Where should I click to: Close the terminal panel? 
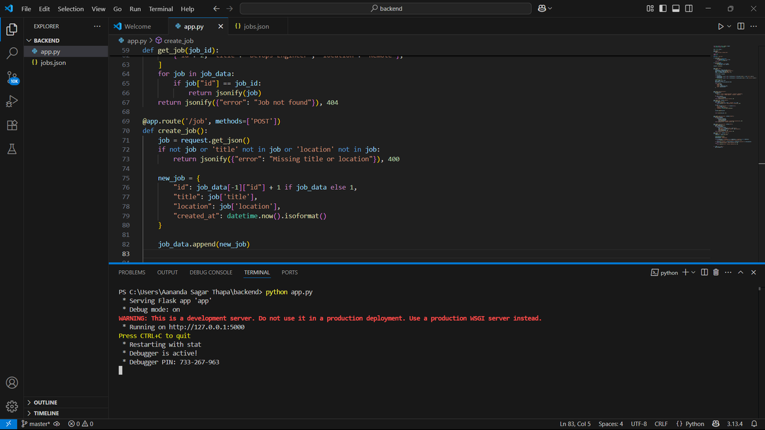(x=754, y=272)
